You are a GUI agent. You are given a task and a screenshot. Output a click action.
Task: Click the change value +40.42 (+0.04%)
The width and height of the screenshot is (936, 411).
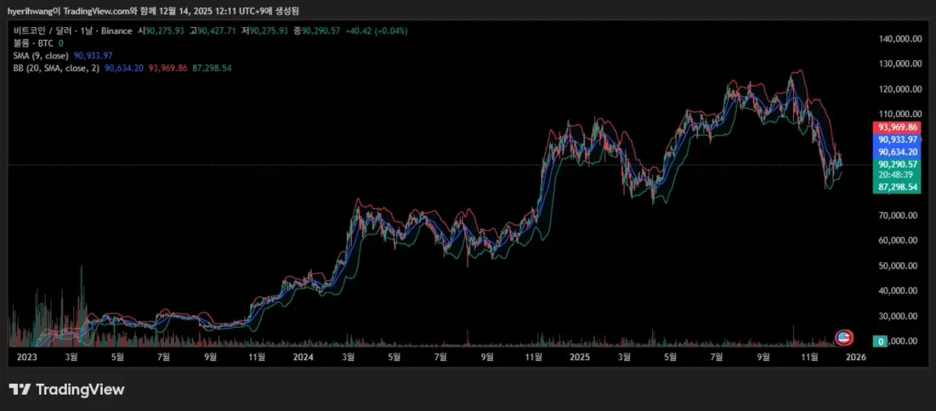[x=376, y=30]
